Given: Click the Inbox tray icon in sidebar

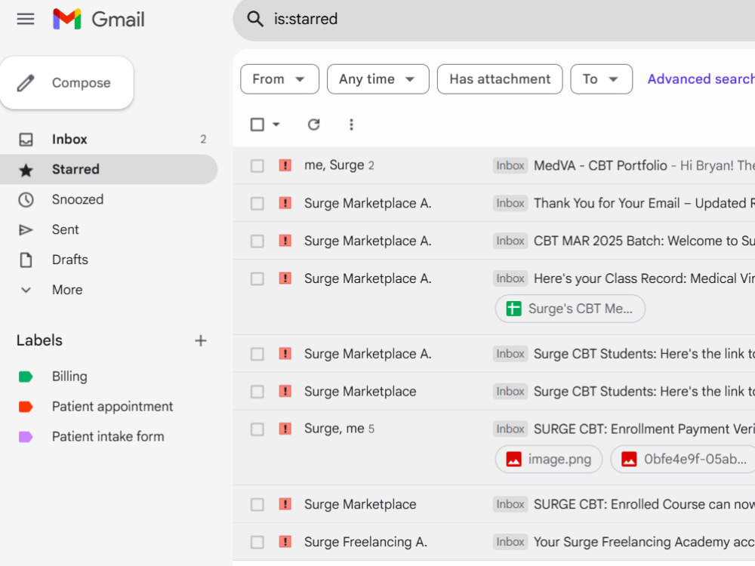Looking at the screenshot, I should [26, 140].
